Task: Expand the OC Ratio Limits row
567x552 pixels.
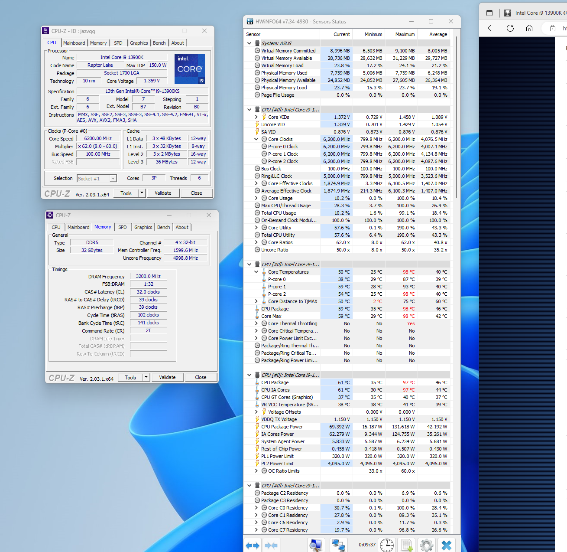Action: pyautogui.click(x=256, y=471)
